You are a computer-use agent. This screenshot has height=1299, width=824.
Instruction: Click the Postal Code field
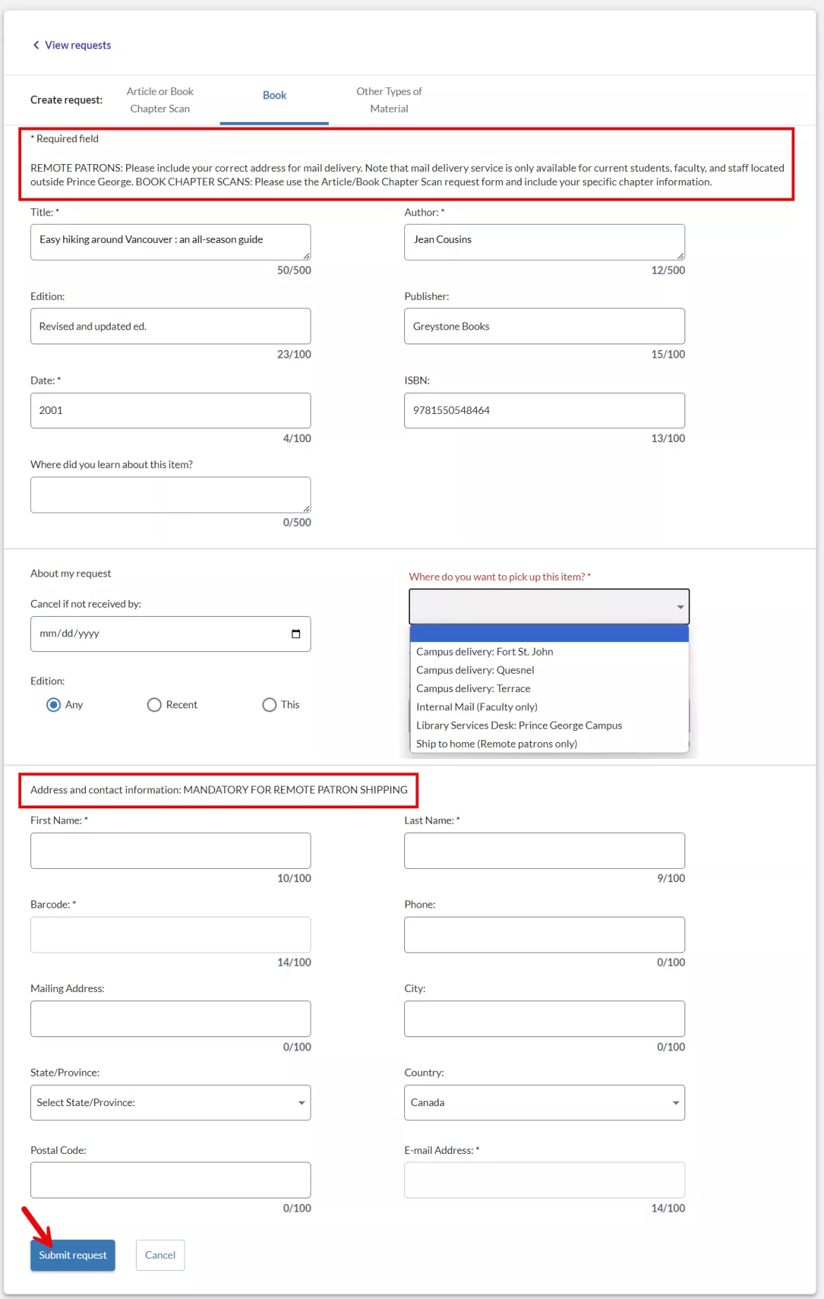[170, 1180]
